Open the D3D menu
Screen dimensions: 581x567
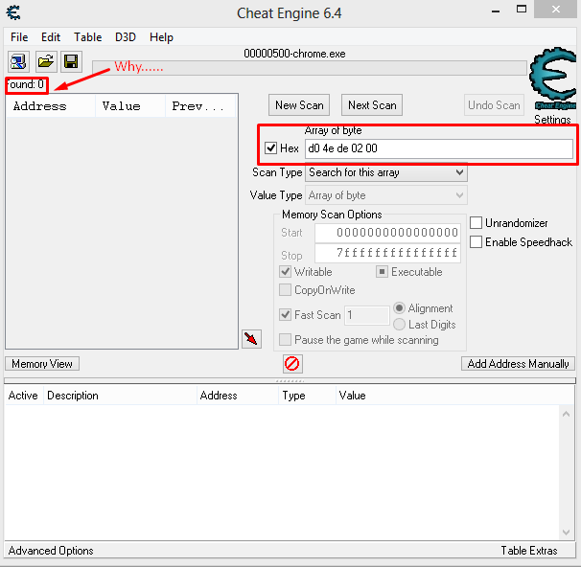126,37
